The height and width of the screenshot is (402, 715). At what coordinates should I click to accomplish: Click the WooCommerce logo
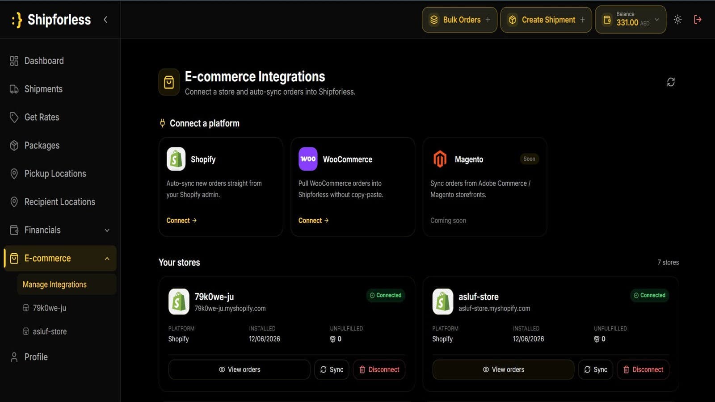tap(308, 159)
